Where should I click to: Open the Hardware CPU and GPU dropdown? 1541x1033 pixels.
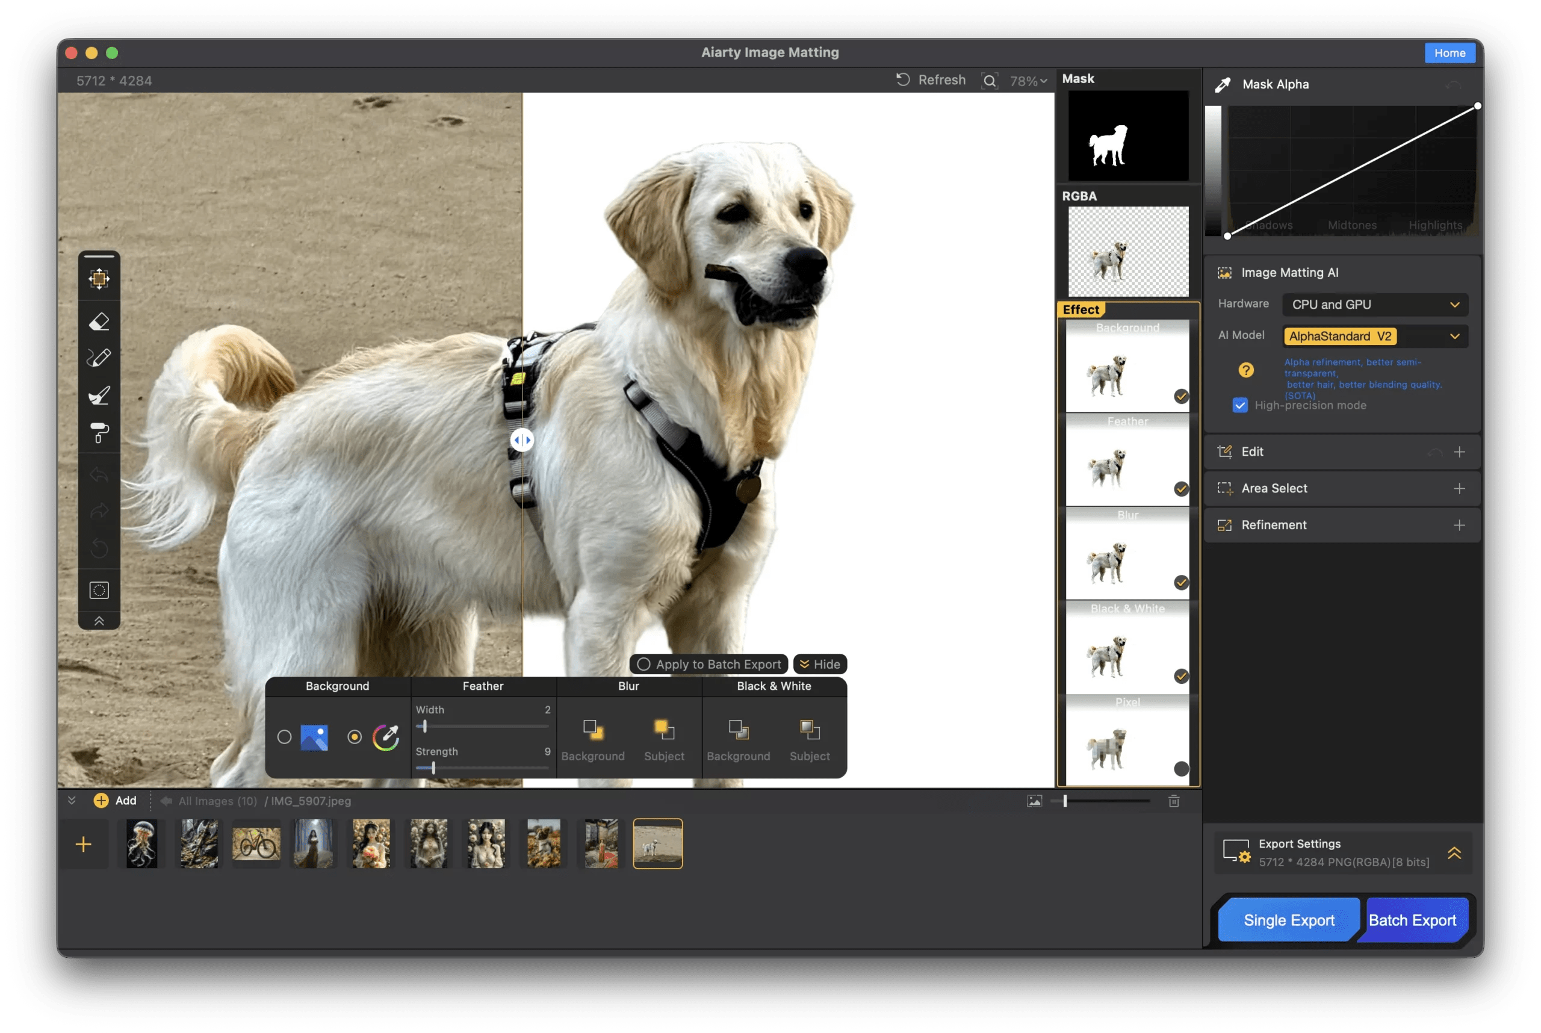1375,305
